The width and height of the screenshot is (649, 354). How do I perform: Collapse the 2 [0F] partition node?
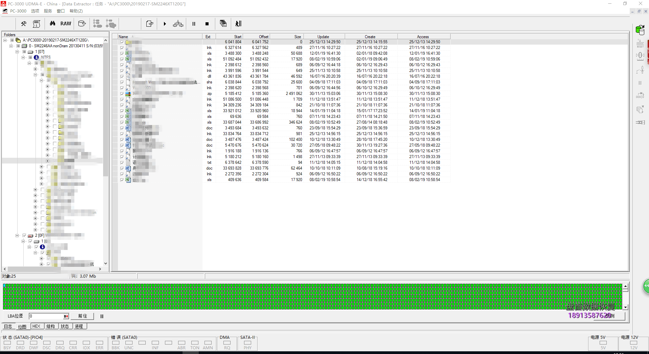17,235
